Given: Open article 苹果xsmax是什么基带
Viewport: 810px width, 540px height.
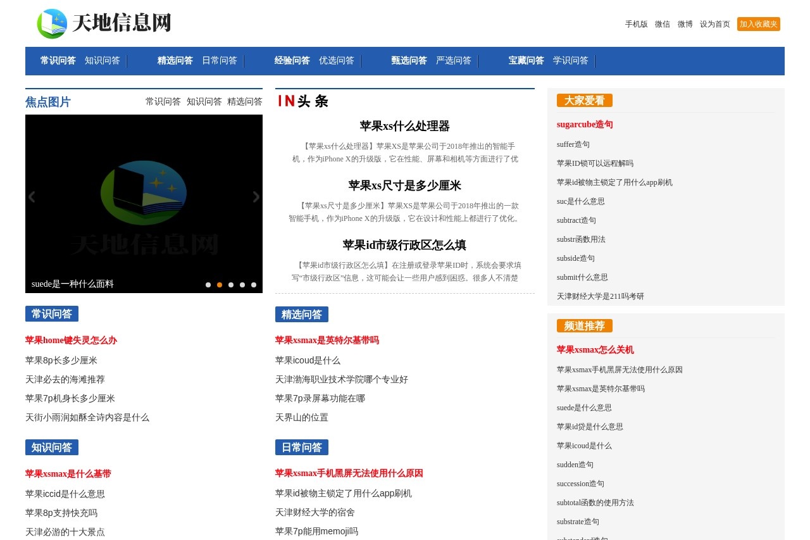Looking at the screenshot, I should [x=68, y=474].
